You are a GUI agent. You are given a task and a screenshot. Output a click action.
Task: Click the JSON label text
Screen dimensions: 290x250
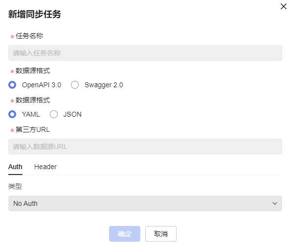coord(72,114)
